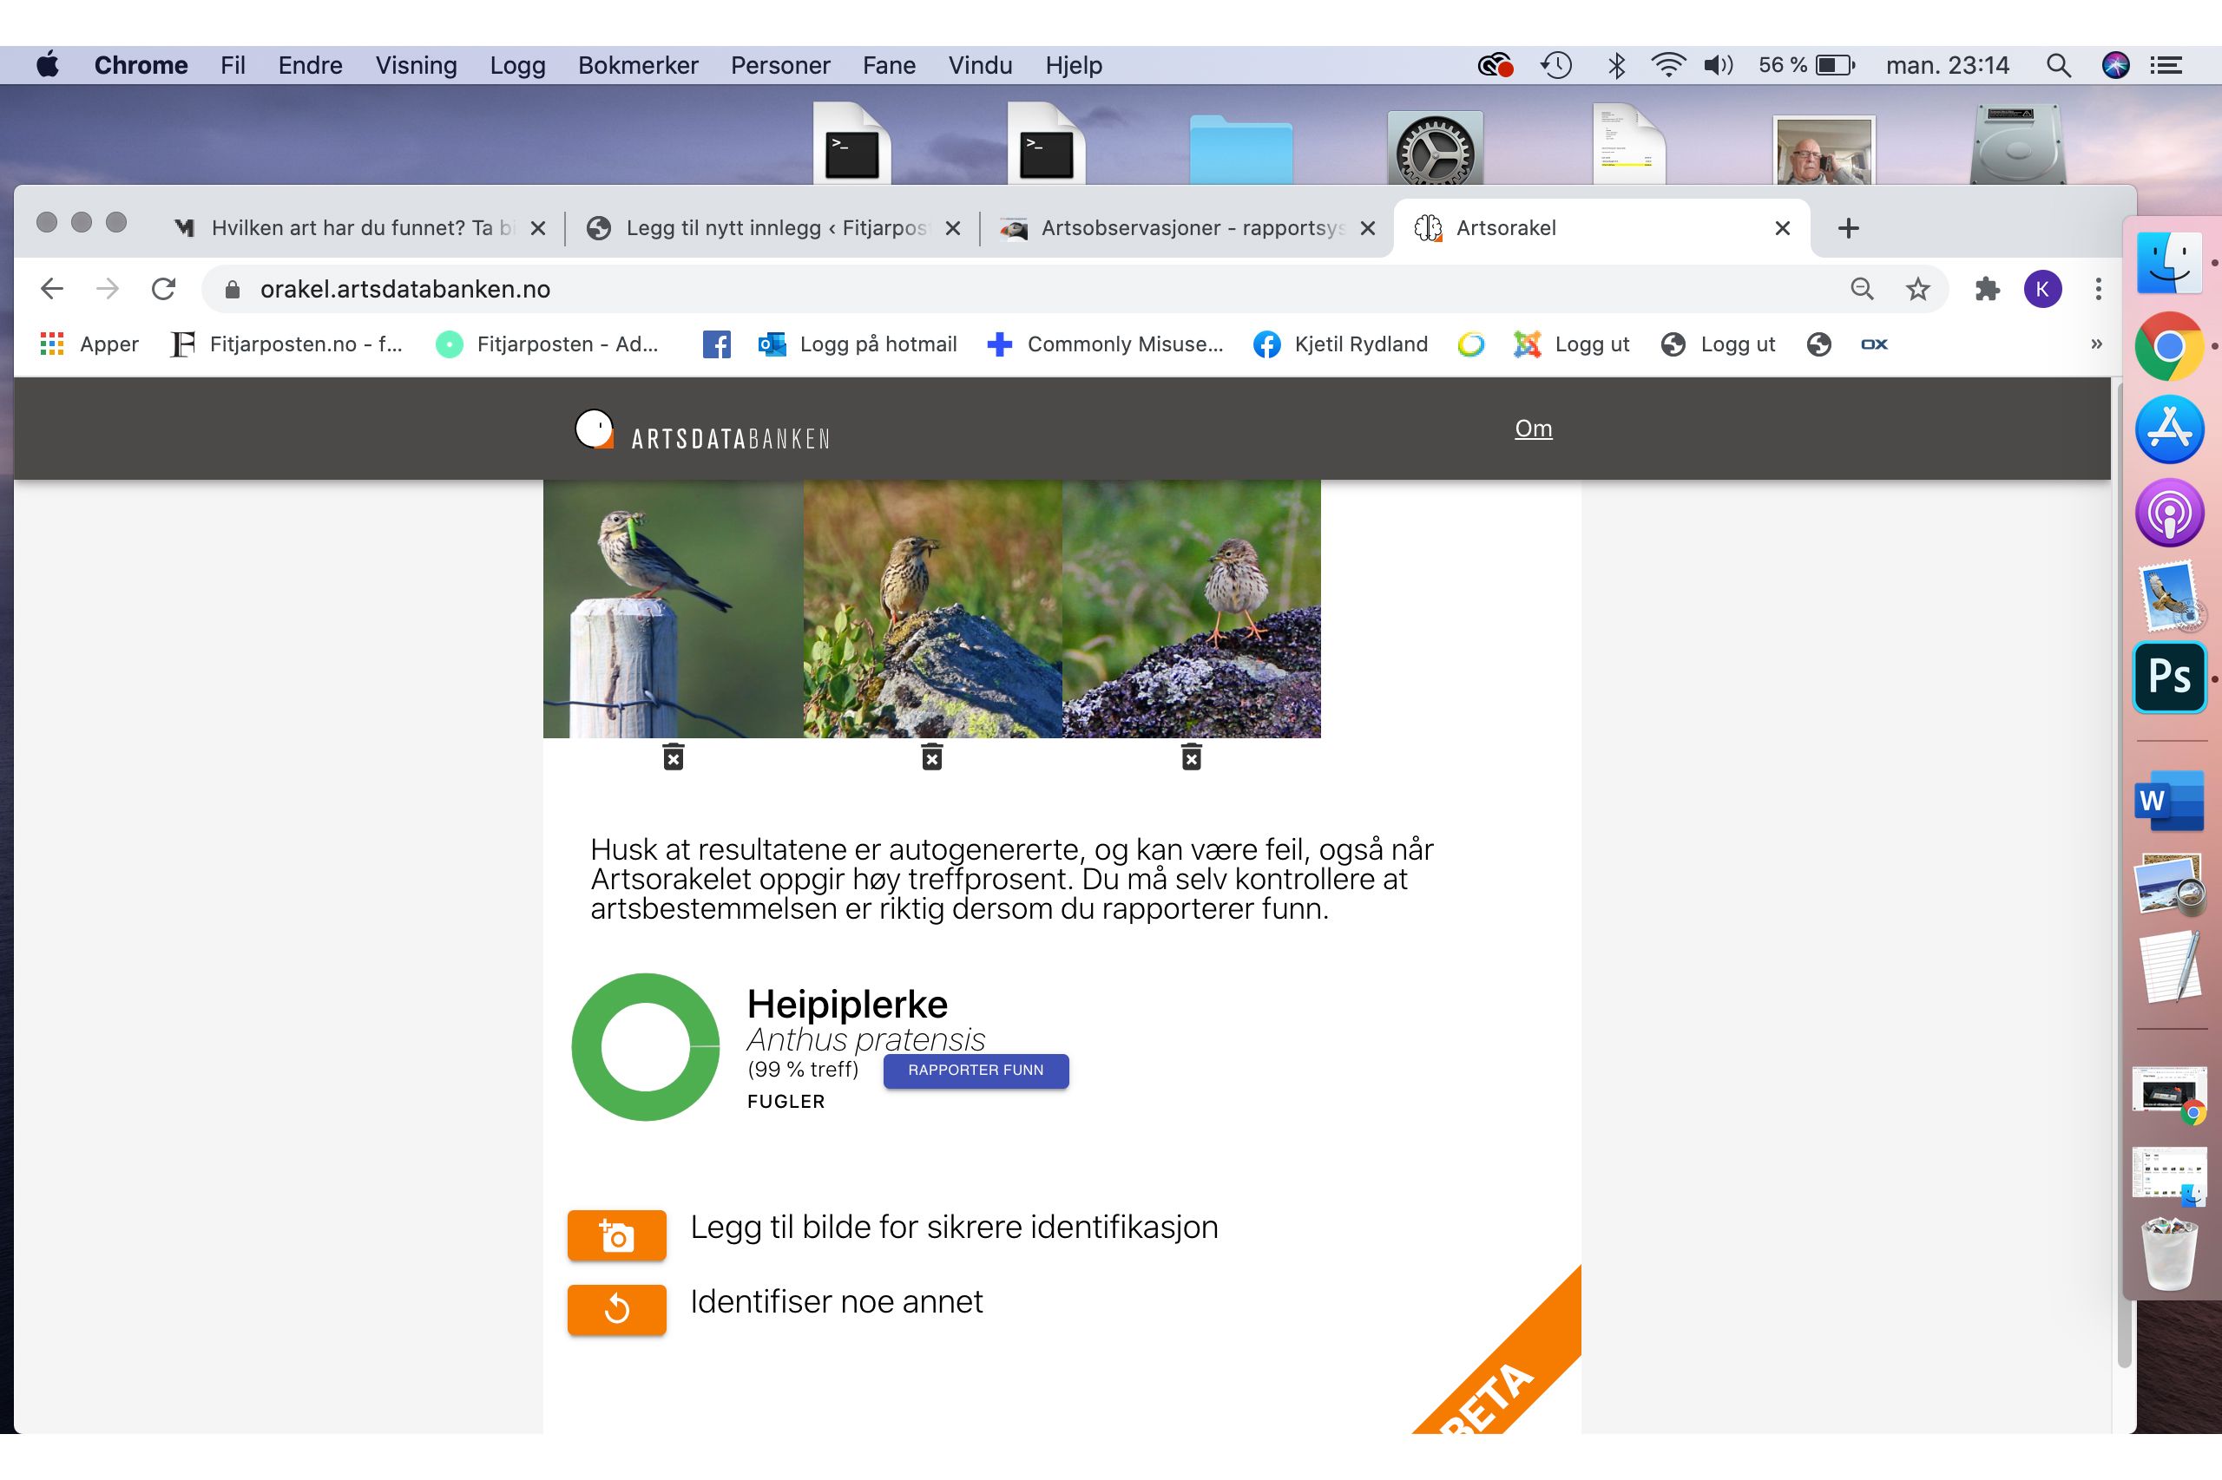The image size is (2222, 1480).
Task: Delete the middle bird photo
Action: [x=931, y=757]
